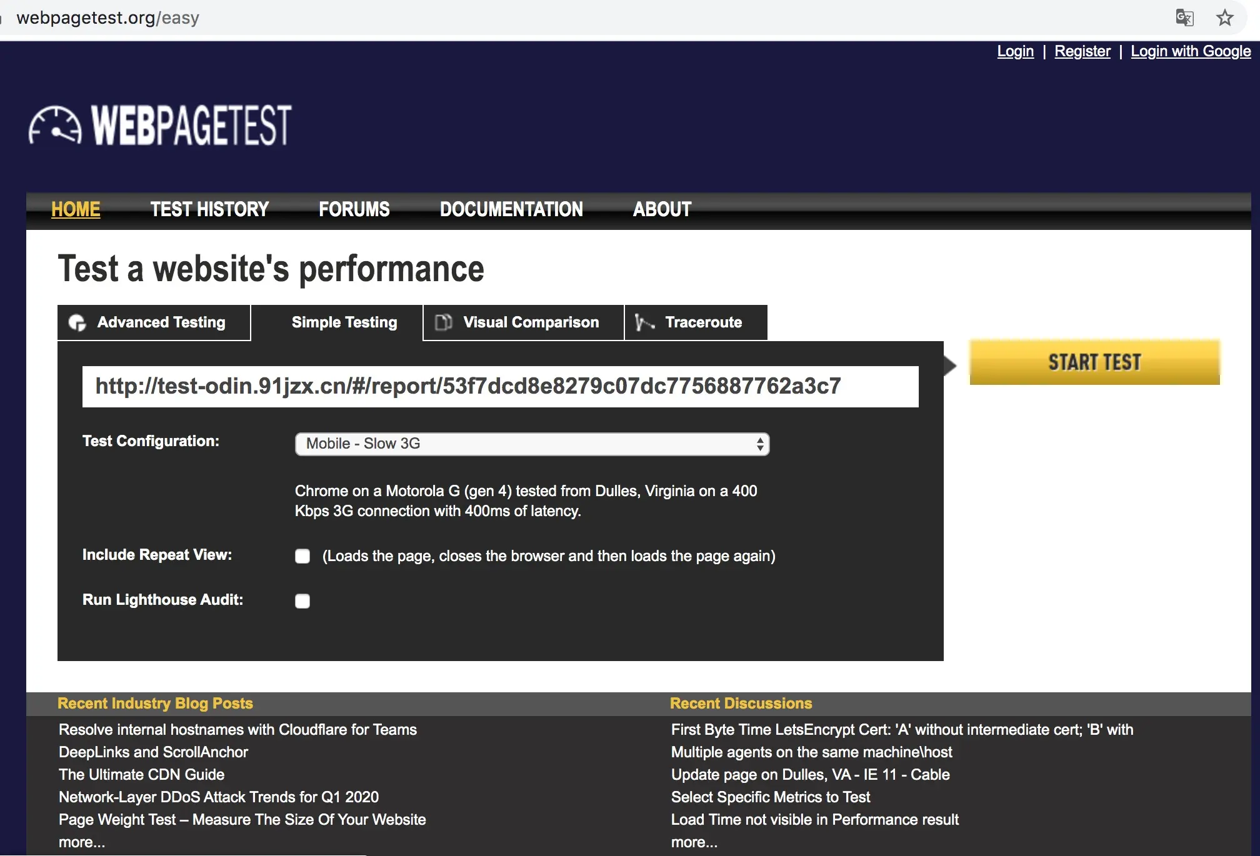Click the WebPageTest speedometer logo

55,125
